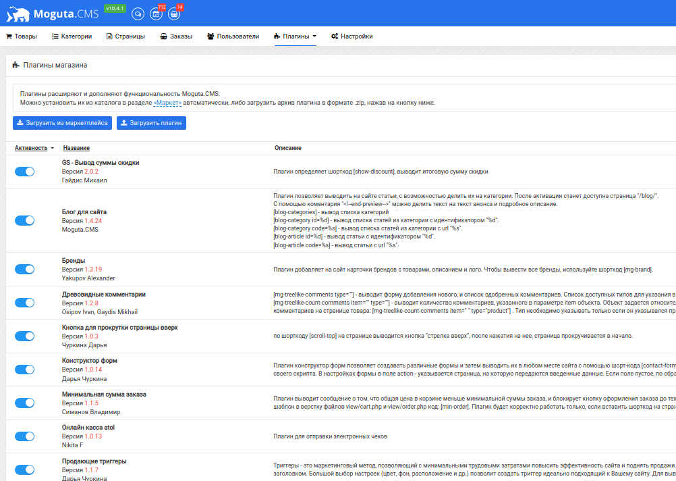Open the Настройки menu tab
The width and height of the screenshot is (676, 481).
point(351,36)
